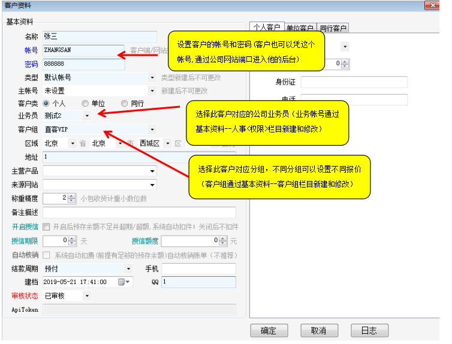The height and width of the screenshot is (344, 452).
Task: Click the spinner arrows on 称重精度
Action: tap(72, 198)
